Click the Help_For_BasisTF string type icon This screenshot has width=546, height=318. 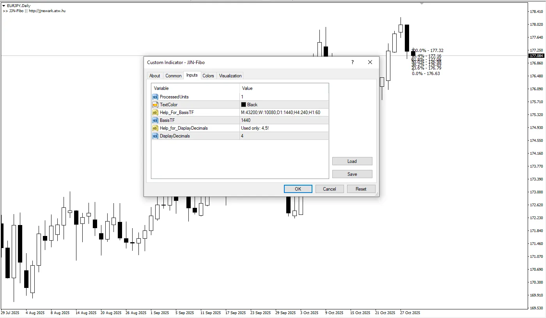[155, 113]
